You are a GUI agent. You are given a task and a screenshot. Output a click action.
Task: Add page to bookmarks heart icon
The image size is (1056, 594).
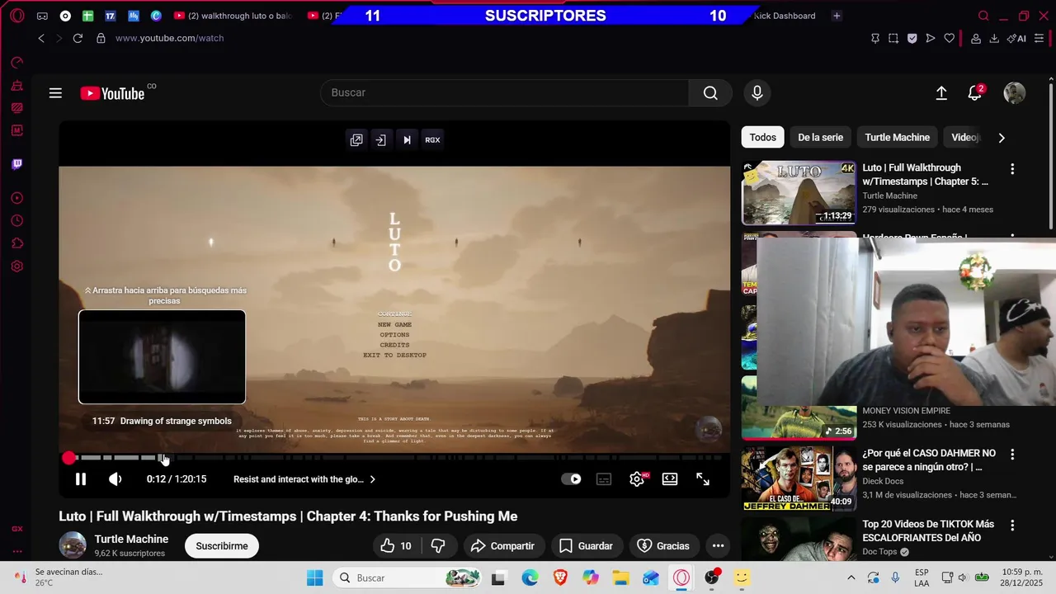pos(950,38)
